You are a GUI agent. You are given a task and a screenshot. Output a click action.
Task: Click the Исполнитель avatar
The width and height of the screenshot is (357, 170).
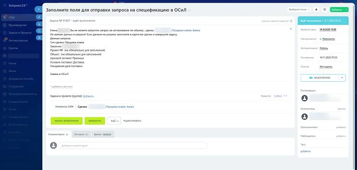pos(304,117)
